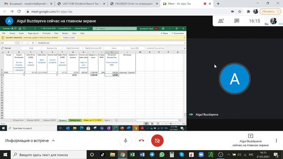Screen dimensions: 283x159
Task: Click the Windows taskbar search box
Action: tap(49, 155)
